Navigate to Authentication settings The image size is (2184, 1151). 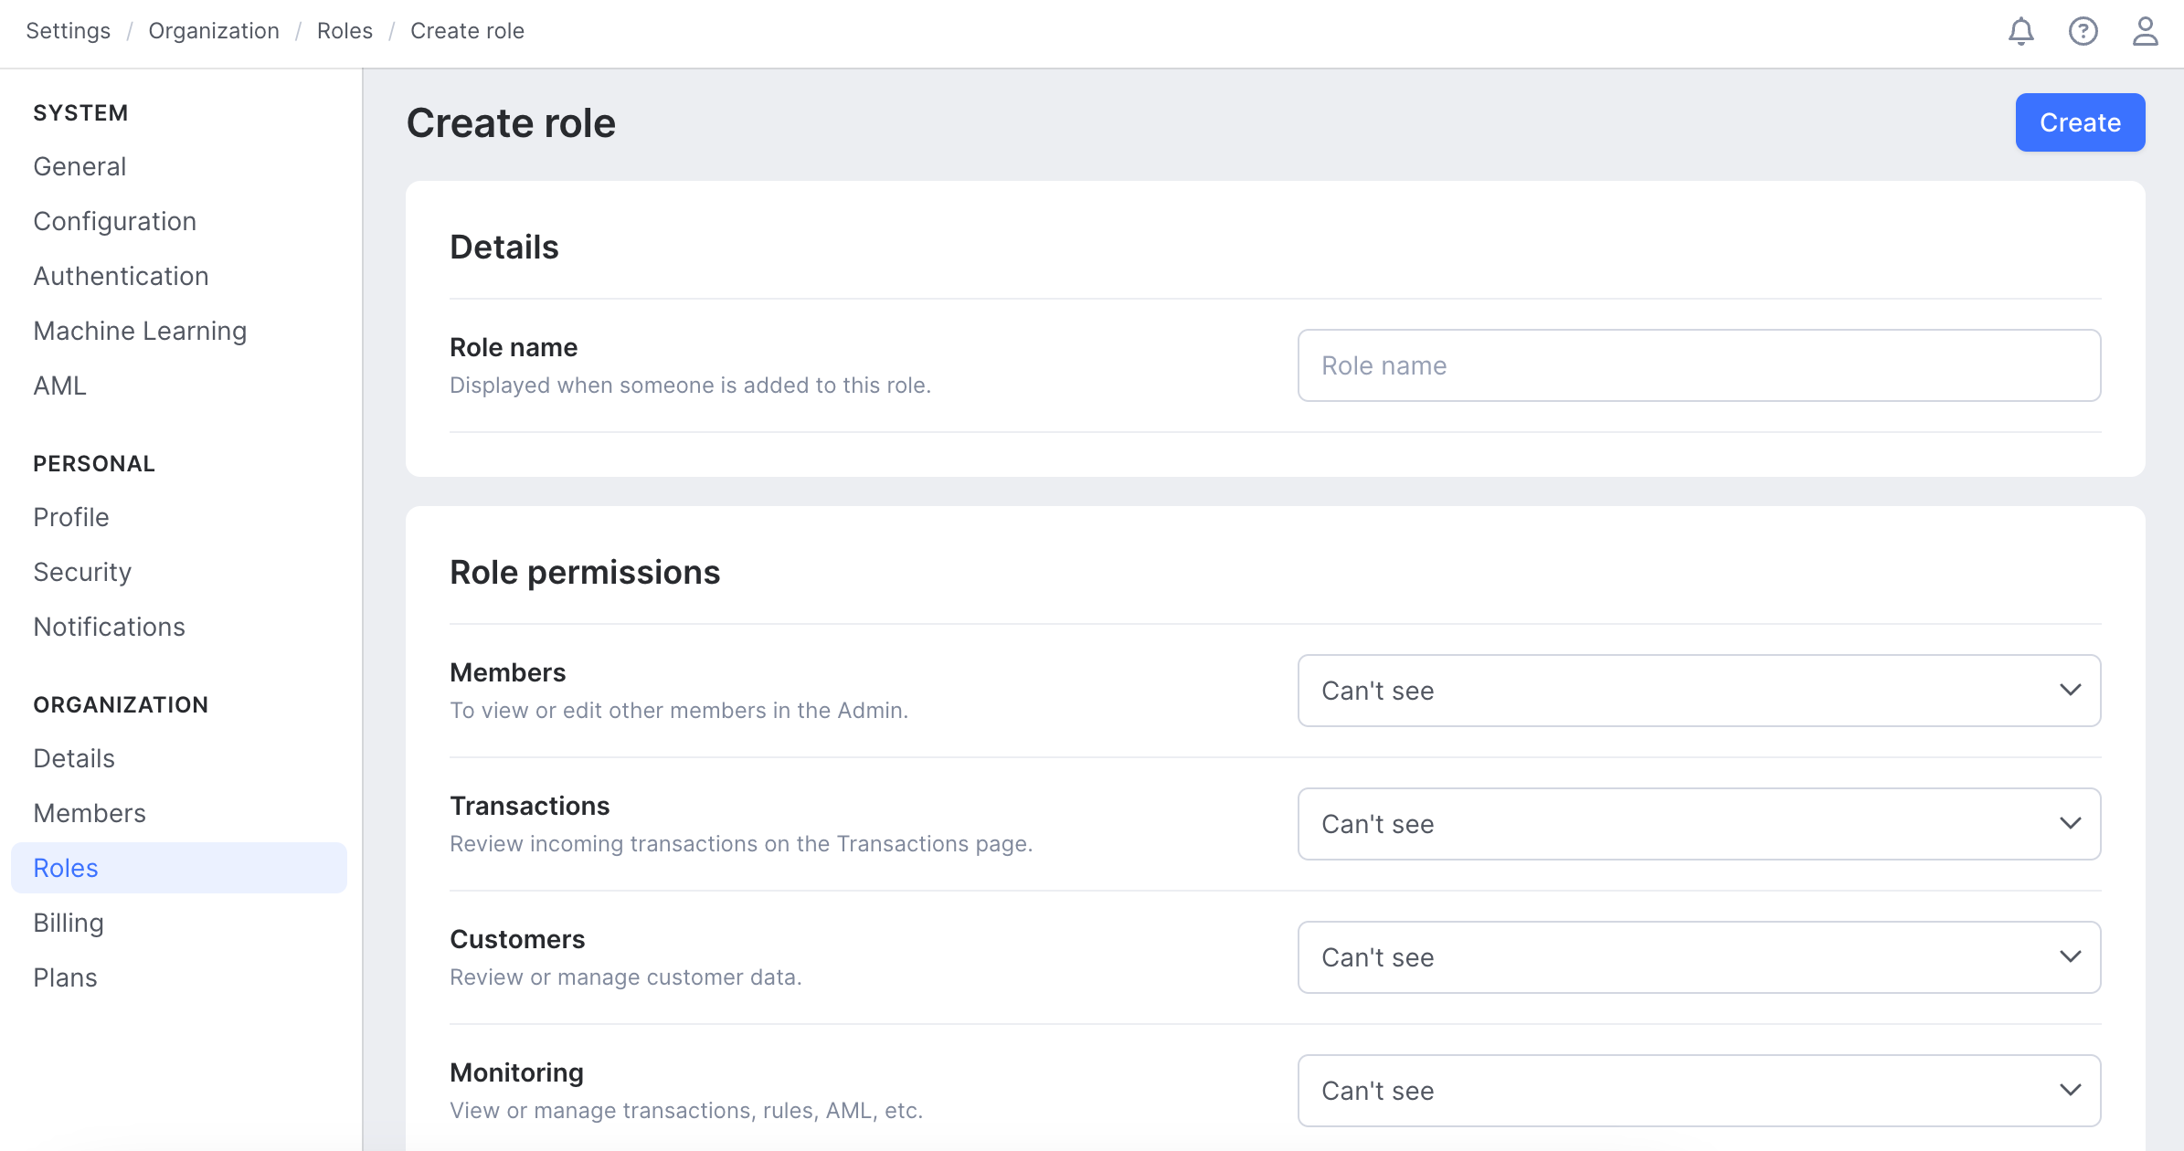click(x=122, y=276)
